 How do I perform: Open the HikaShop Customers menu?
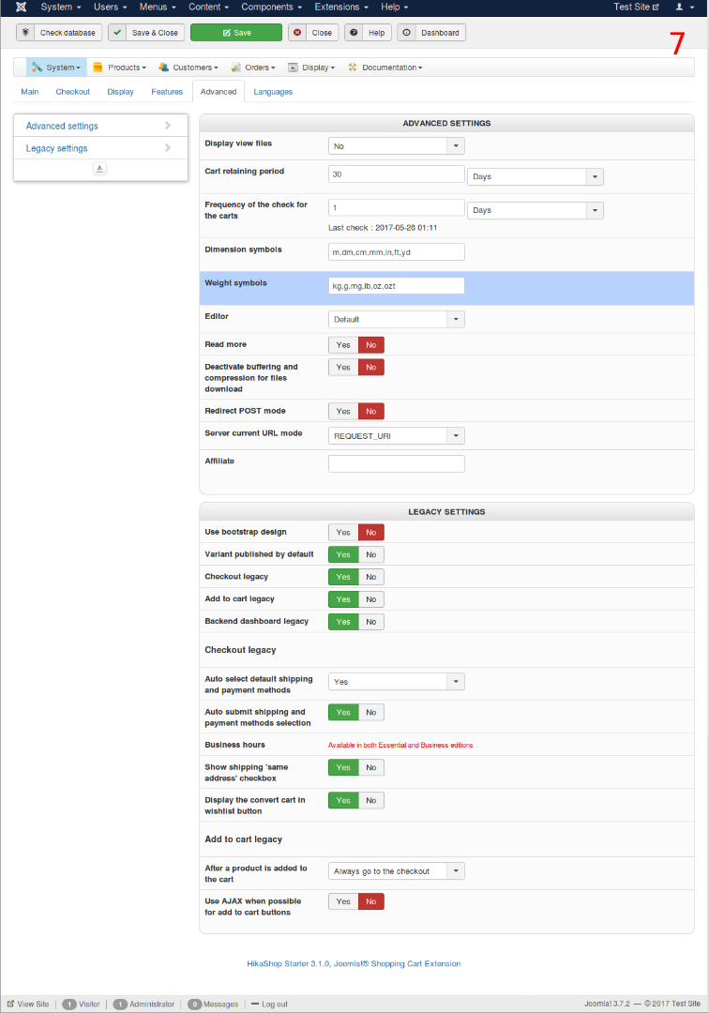[x=189, y=68]
